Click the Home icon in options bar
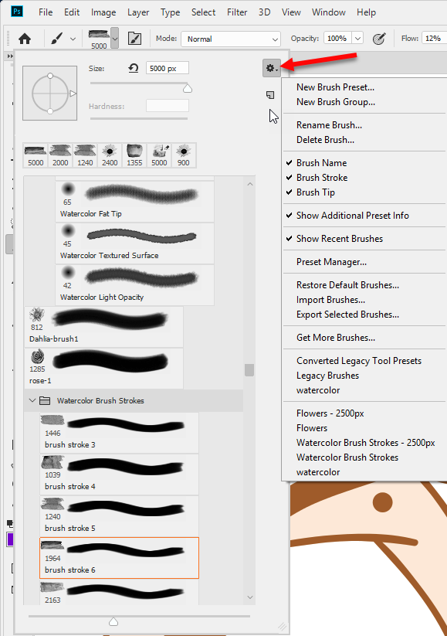This screenshot has height=636, width=447. (x=25, y=39)
